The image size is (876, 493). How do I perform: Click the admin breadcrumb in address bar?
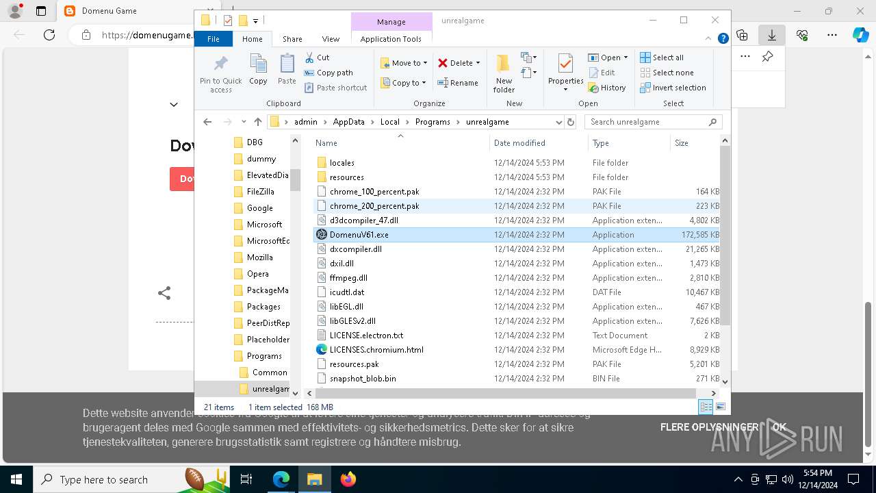[x=306, y=122]
